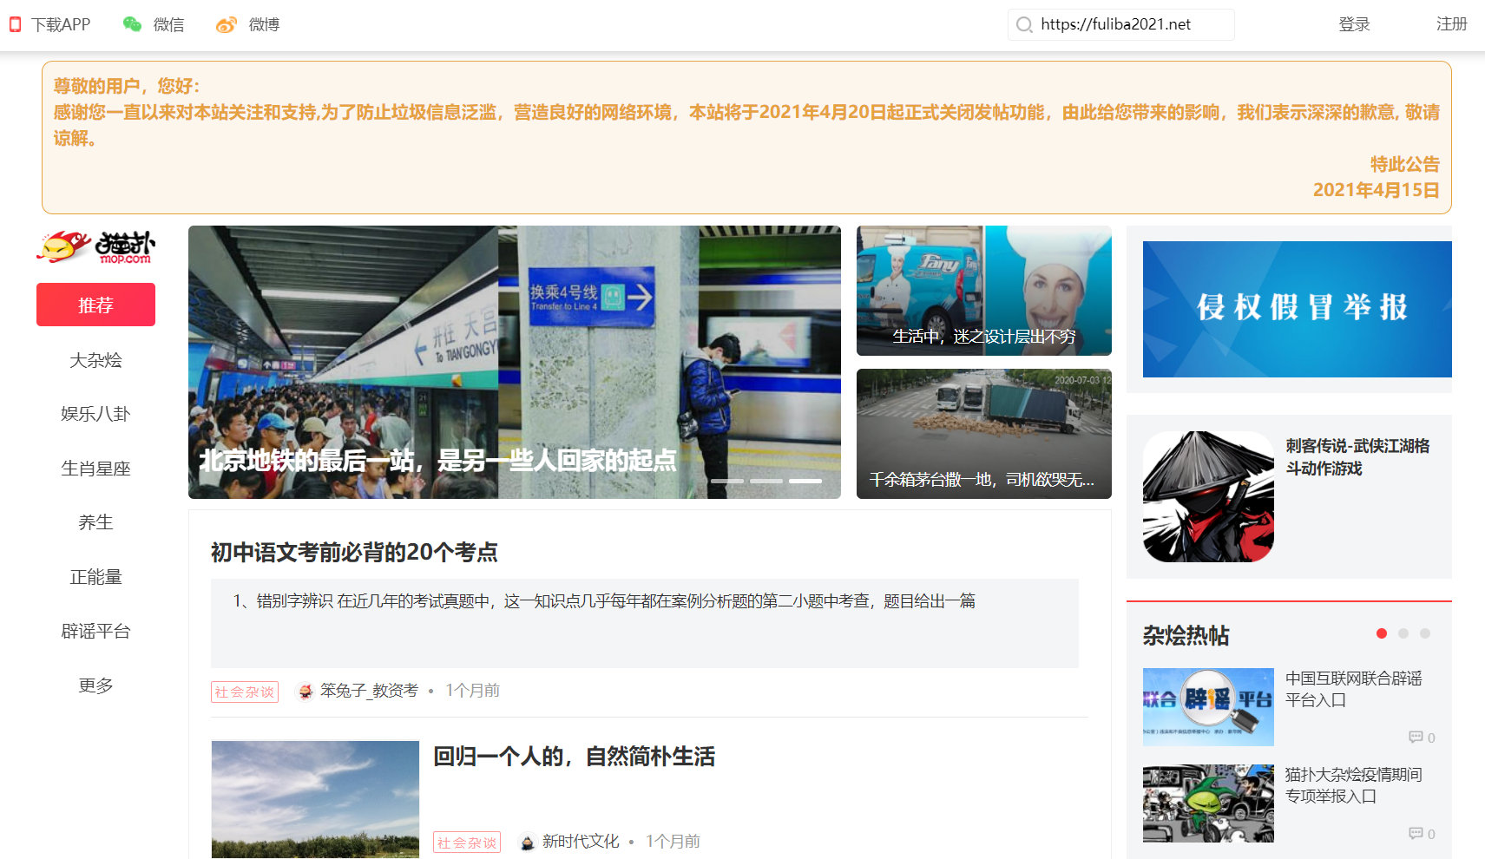Click the 登录 login link
Image resolution: width=1485 pixels, height=859 pixels.
click(x=1354, y=24)
